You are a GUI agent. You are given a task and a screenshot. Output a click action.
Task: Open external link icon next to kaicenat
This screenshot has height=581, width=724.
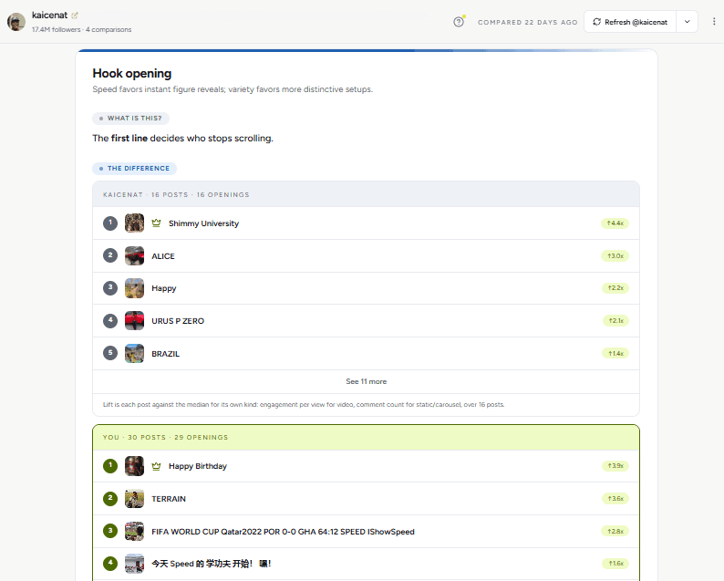coord(75,16)
